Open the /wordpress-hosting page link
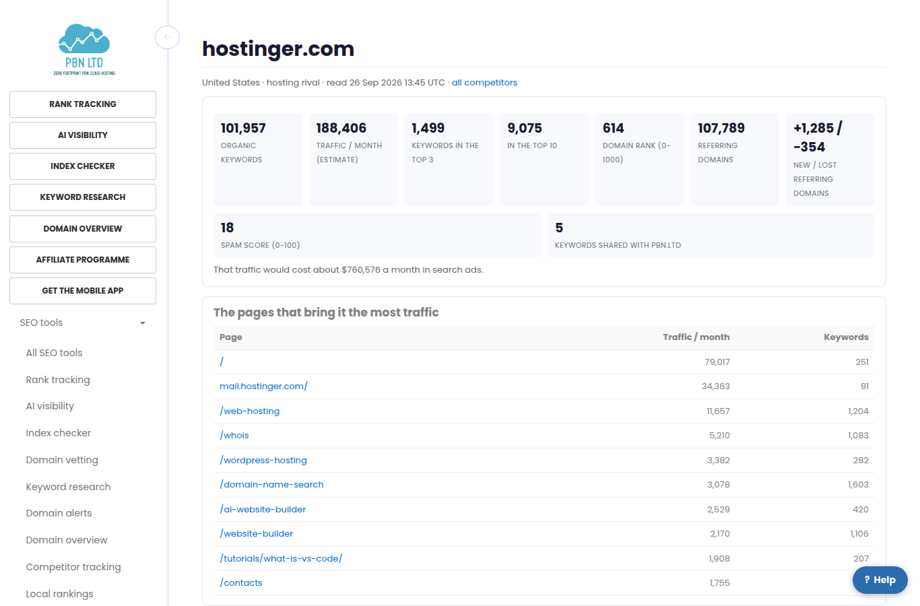This screenshot has height=606, width=920. click(263, 461)
